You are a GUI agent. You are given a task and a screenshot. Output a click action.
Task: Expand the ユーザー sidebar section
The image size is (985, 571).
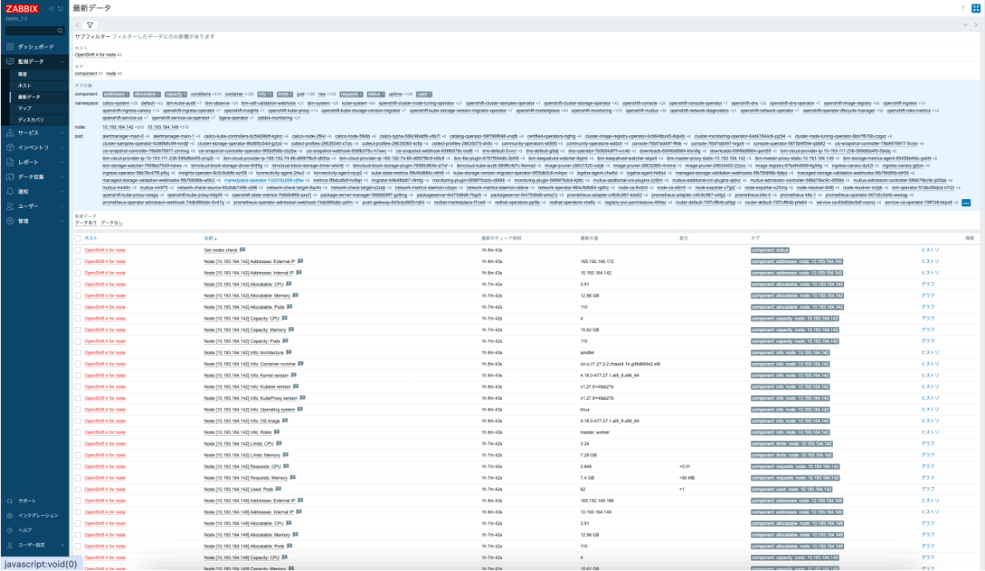point(35,206)
